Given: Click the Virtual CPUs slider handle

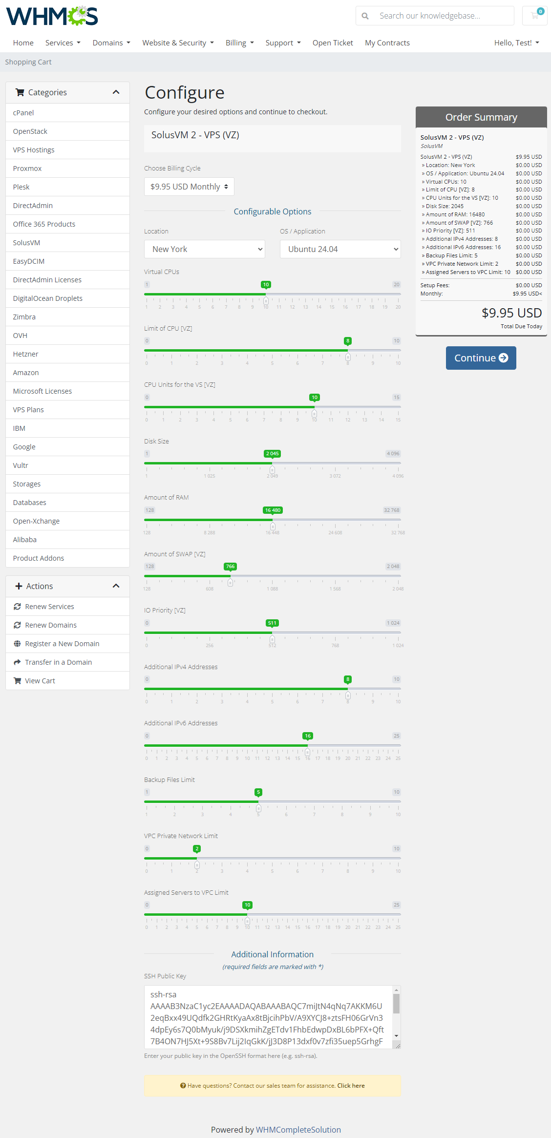Looking at the screenshot, I should tap(266, 300).
